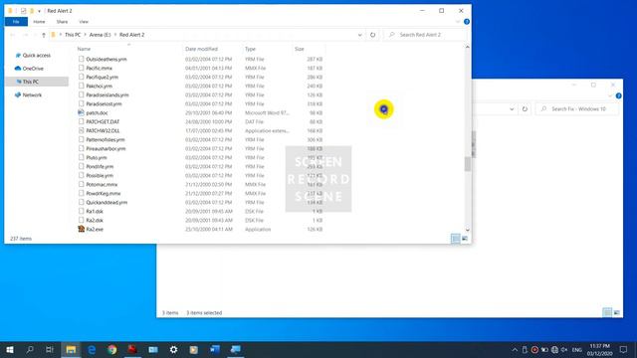Select the Quickanddead.yrm file
The width and height of the screenshot is (637, 358).
(x=106, y=202)
